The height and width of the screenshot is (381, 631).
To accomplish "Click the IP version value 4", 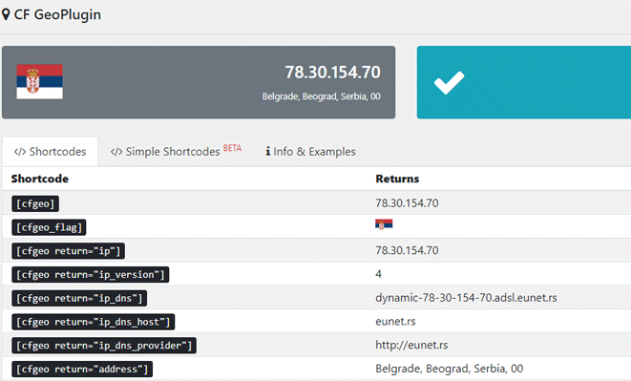I will [x=378, y=274].
